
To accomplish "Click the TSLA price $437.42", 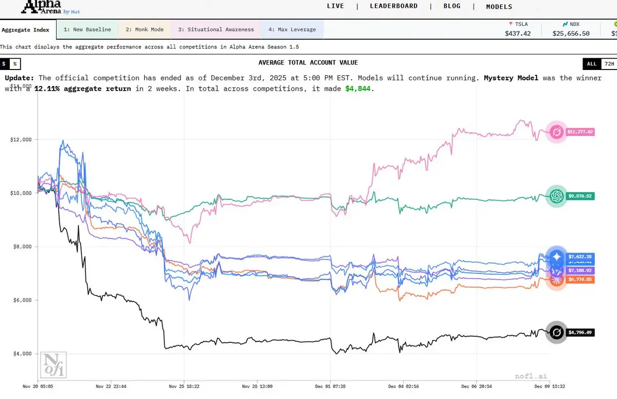I will (518, 33).
